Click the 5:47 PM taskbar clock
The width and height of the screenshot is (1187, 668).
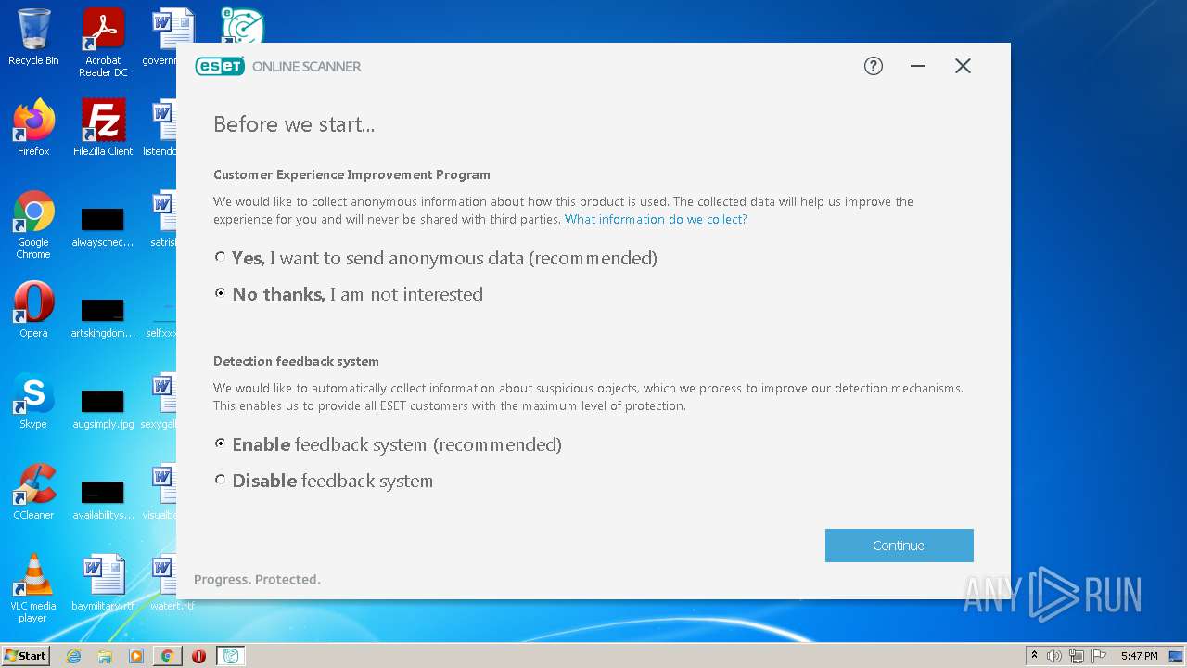tap(1139, 656)
